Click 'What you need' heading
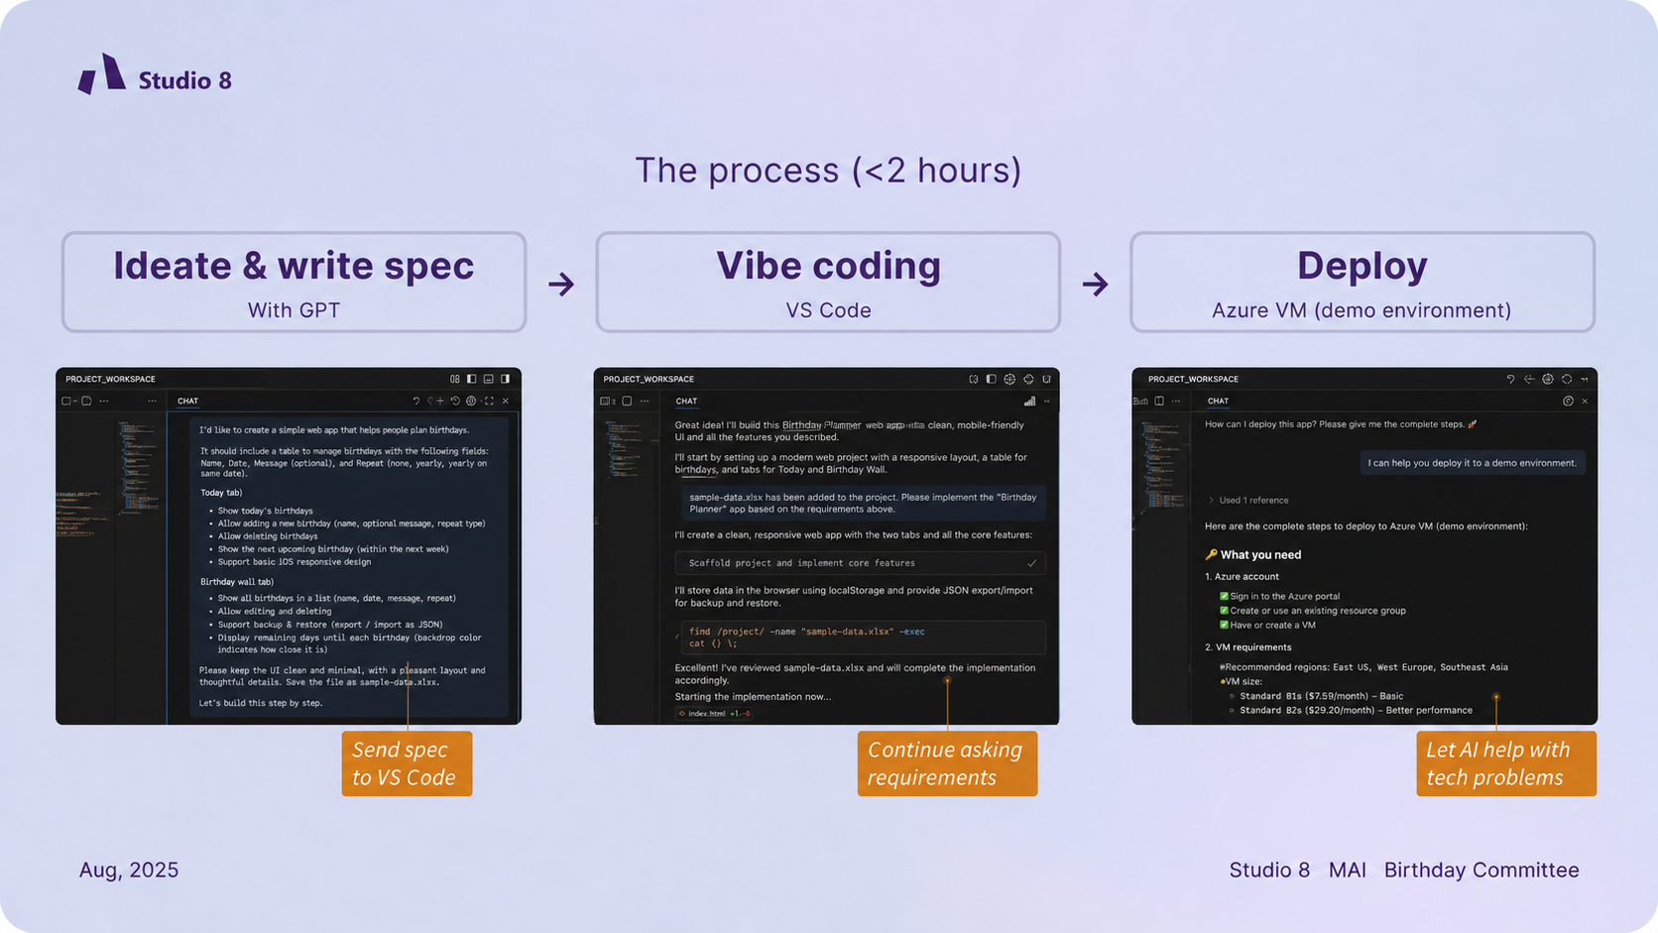1658x933 pixels. pos(1260,555)
